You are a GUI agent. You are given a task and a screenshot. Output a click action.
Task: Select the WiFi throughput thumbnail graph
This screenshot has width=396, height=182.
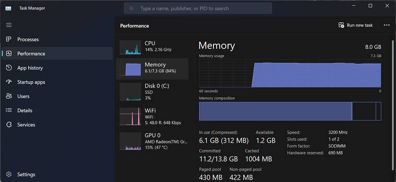[x=130, y=116]
